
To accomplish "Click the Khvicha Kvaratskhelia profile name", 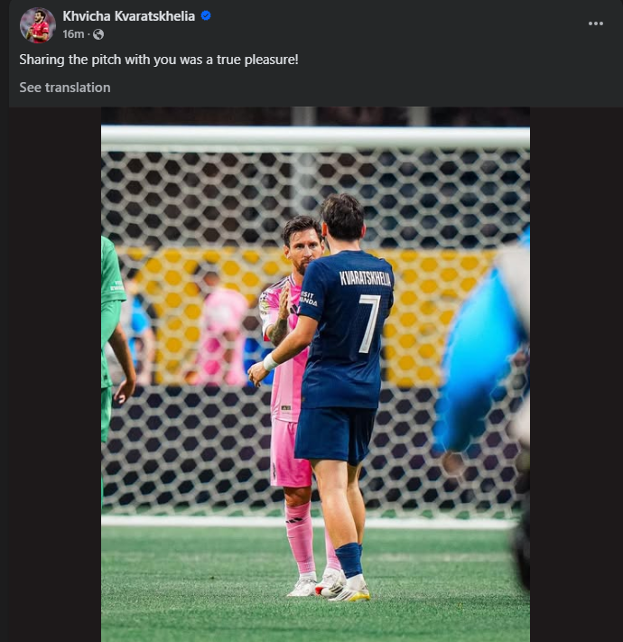I will pyautogui.click(x=128, y=16).
